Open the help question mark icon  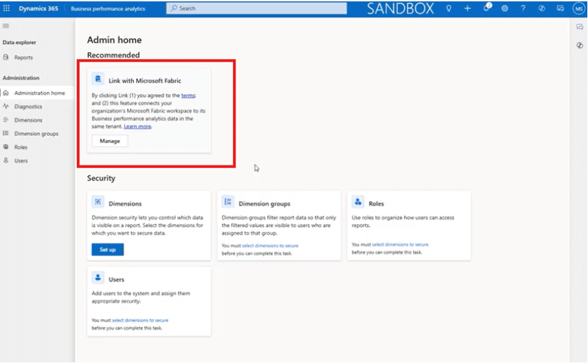(523, 8)
